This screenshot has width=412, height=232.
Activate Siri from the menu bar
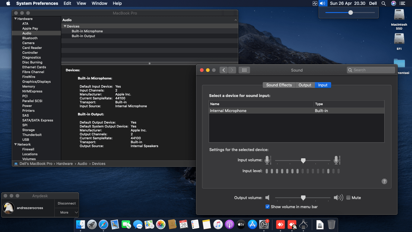(393, 3)
